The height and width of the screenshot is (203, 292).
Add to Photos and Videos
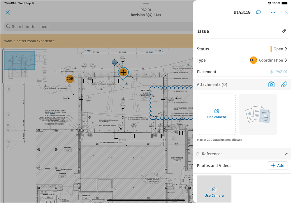tap(278, 165)
